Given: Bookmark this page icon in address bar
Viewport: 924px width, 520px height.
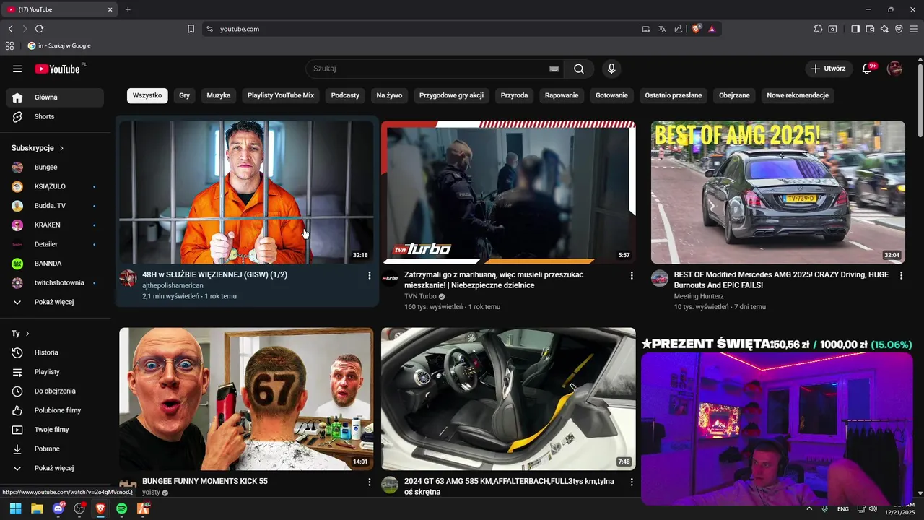Looking at the screenshot, I should point(191,29).
